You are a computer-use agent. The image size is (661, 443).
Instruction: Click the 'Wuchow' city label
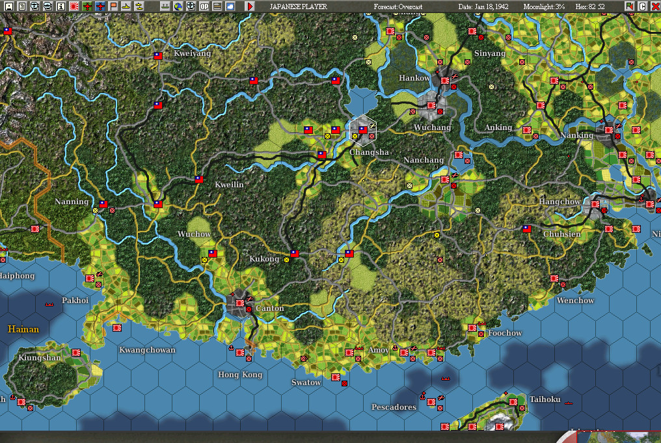(x=195, y=234)
